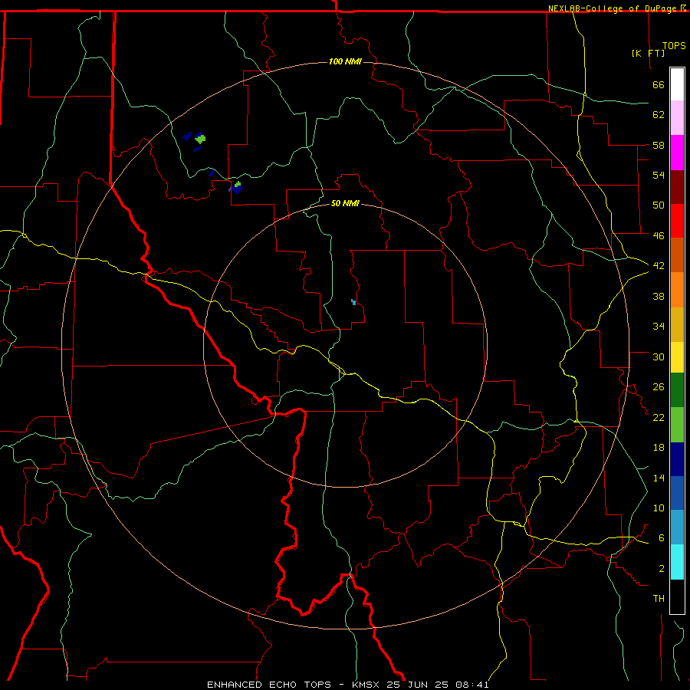Click the bright red swatch between 50 and 46

(677, 221)
